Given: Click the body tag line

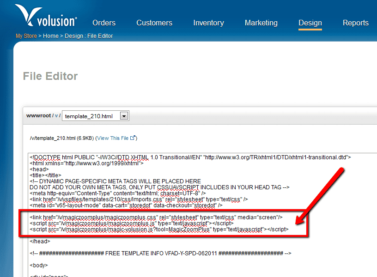Looking at the screenshot, I should point(39,265).
